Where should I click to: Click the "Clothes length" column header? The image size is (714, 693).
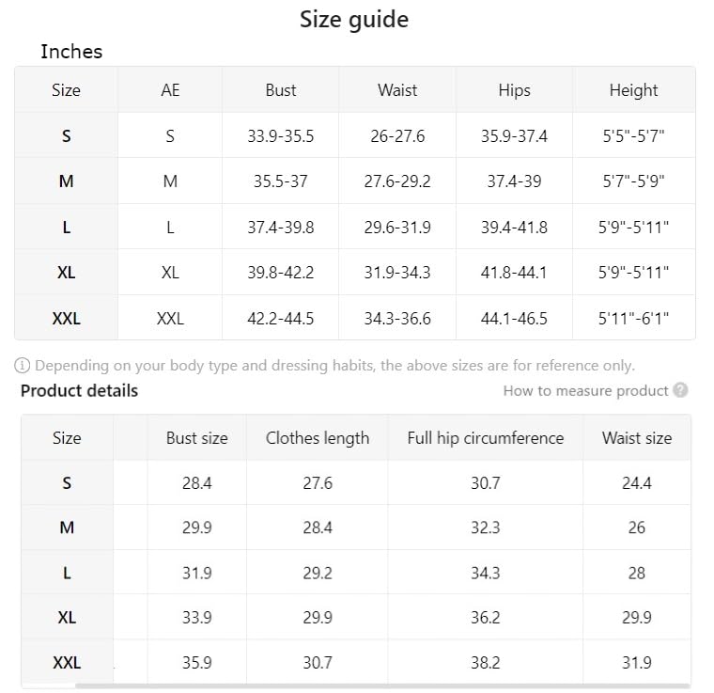pos(318,437)
